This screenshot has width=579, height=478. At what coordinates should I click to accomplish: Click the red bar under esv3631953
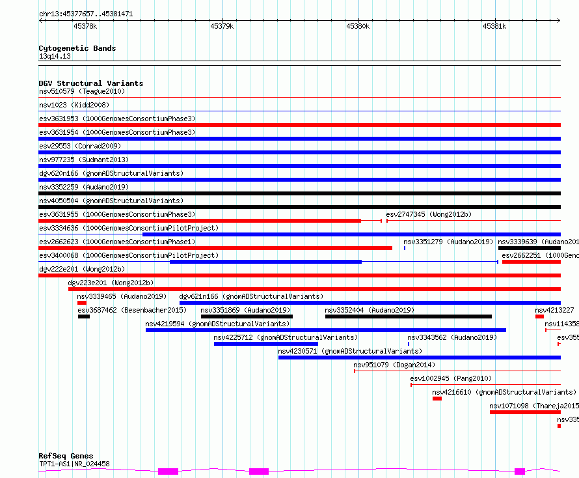(299, 125)
